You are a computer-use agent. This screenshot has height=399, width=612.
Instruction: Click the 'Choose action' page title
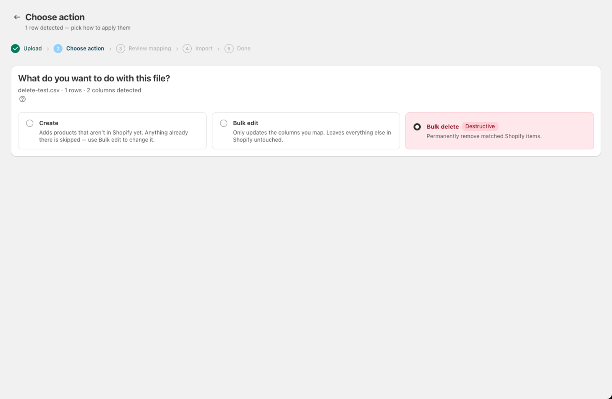(55, 17)
